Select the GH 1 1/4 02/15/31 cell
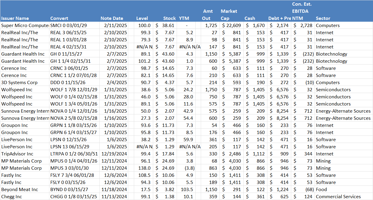373x200 pixels. point(74,61)
